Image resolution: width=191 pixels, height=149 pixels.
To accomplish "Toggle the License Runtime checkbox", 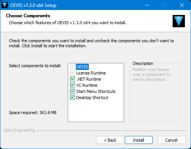I will (72, 73).
